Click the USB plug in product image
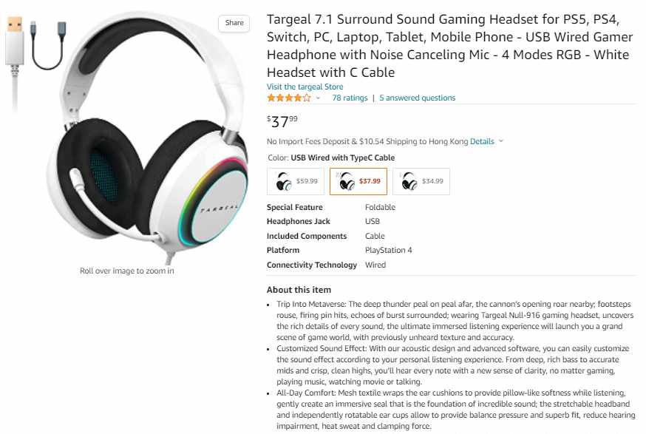 pyautogui.click(x=15, y=41)
